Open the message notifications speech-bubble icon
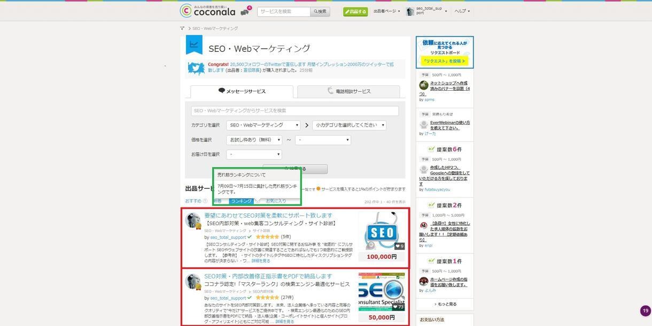This screenshot has width=652, height=326. coord(244,12)
